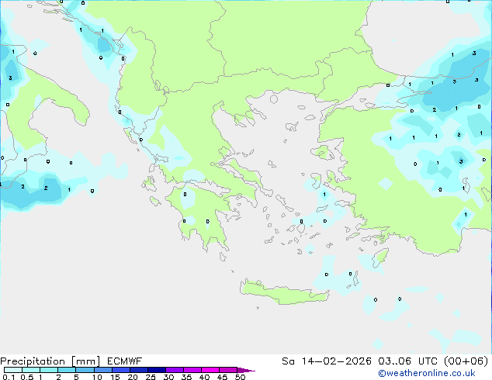Click the over-50 mm arrow tip of legend
The width and height of the screenshot is (492, 380).
(246, 370)
